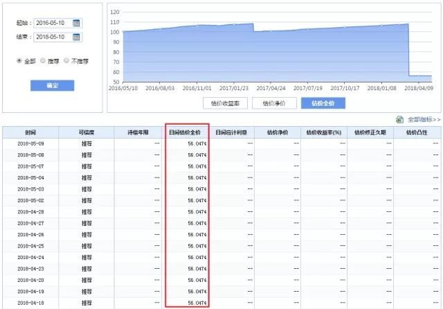Select the 2018-04-27 date cell
This screenshot has height=309, width=443.
point(30,223)
